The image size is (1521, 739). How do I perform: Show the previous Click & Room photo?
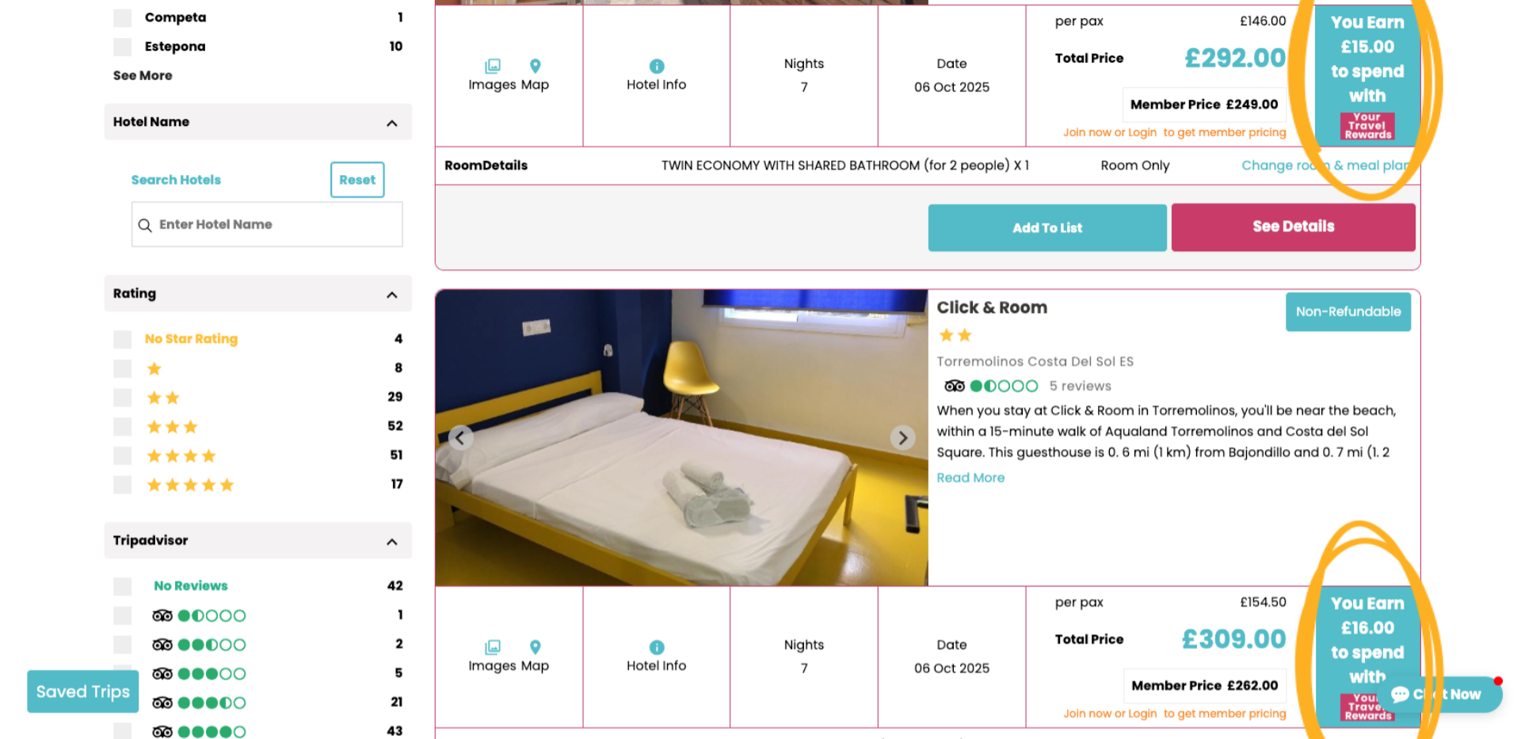tap(461, 437)
